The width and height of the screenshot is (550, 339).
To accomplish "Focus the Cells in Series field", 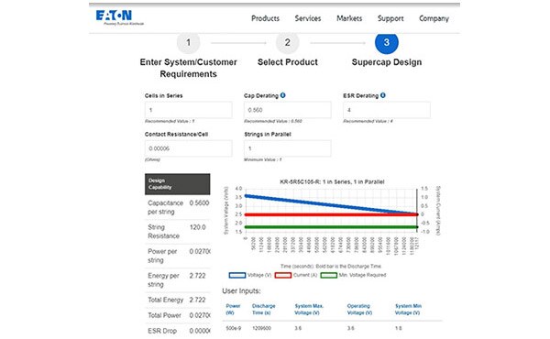I will 188,110.
